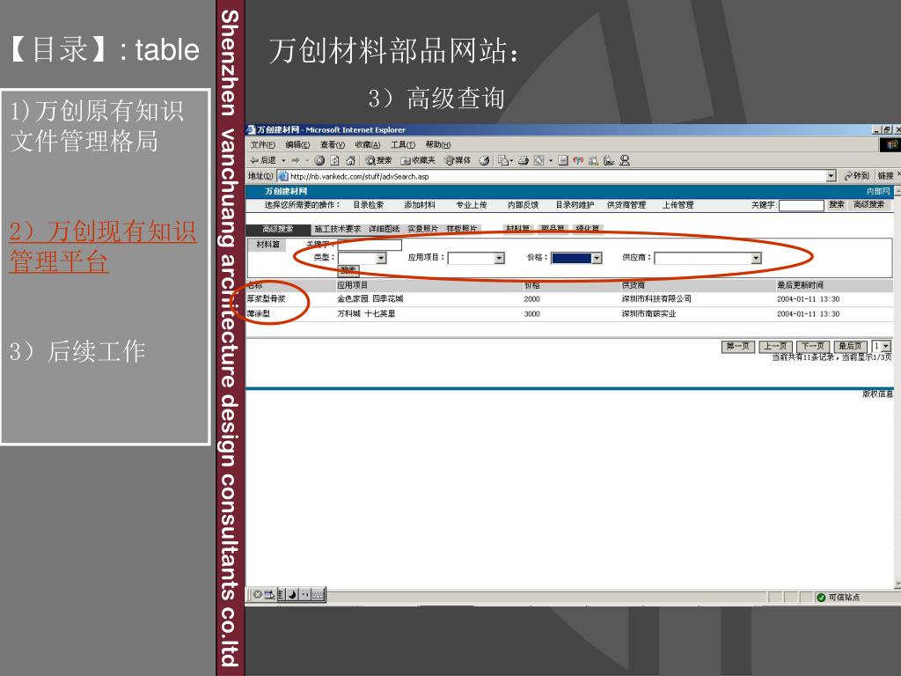Click the top-right 高级搜索 button

(x=869, y=204)
